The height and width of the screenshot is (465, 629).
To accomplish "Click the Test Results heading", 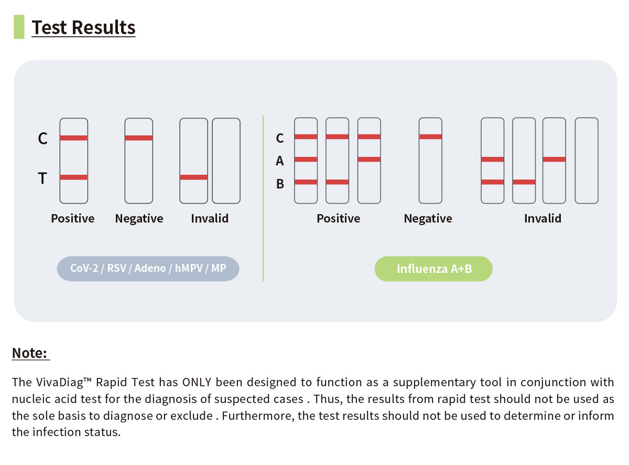I will [84, 27].
